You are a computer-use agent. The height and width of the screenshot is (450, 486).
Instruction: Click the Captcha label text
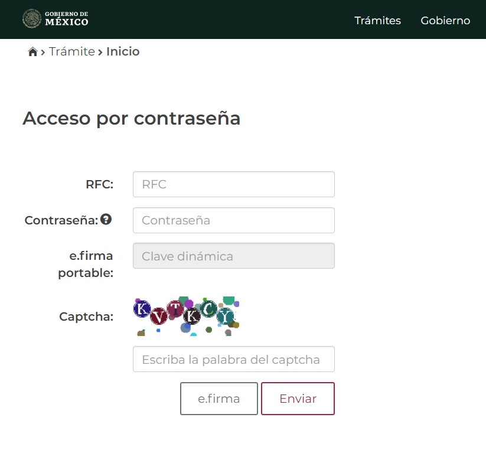click(86, 317)
